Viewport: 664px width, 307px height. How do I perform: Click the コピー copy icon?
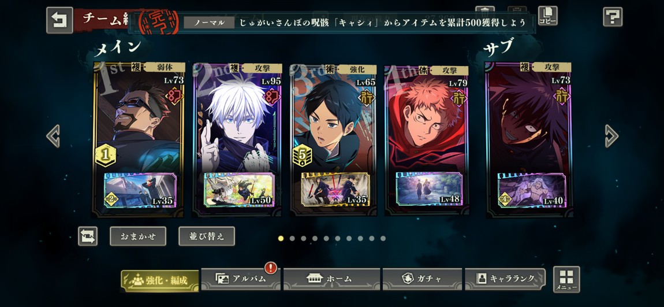[547, 16]
